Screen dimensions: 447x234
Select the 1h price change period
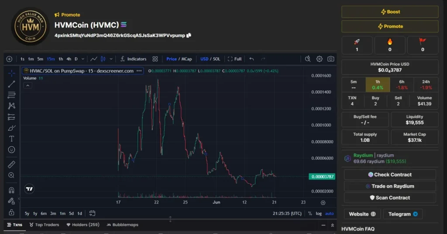click(x=378, y=85)
